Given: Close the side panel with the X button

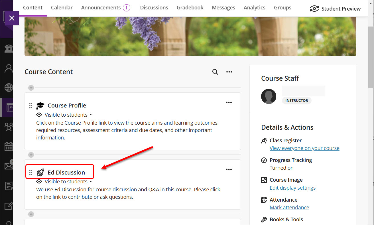Looking at the screenshot, I should point(12,18).
